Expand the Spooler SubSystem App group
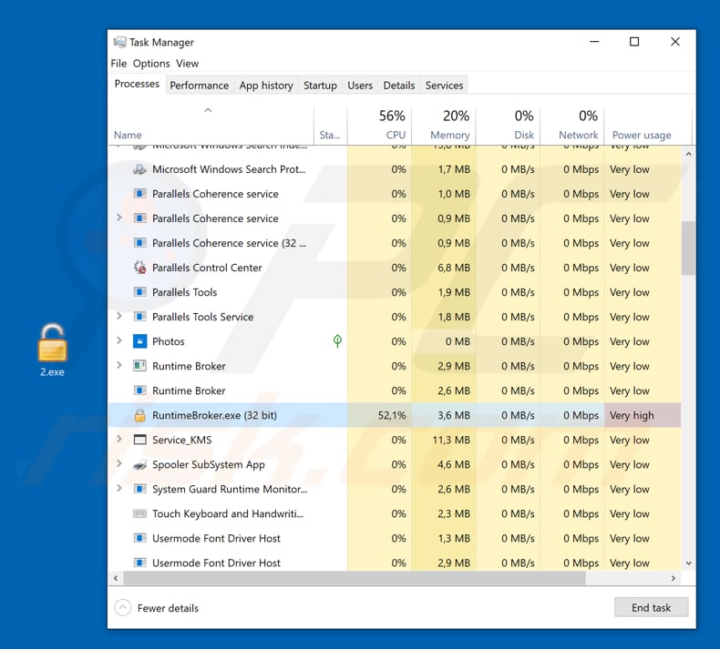720x649 pixels. [119, 463]
